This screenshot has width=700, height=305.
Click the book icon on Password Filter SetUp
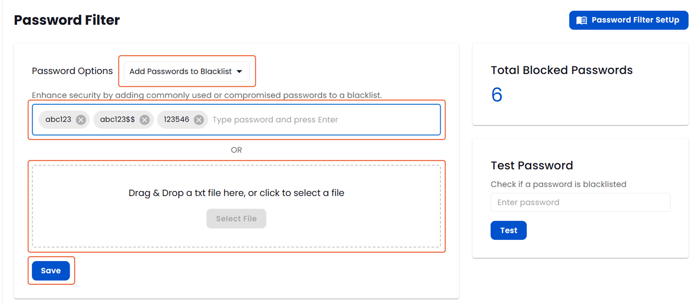coord(581,20)
